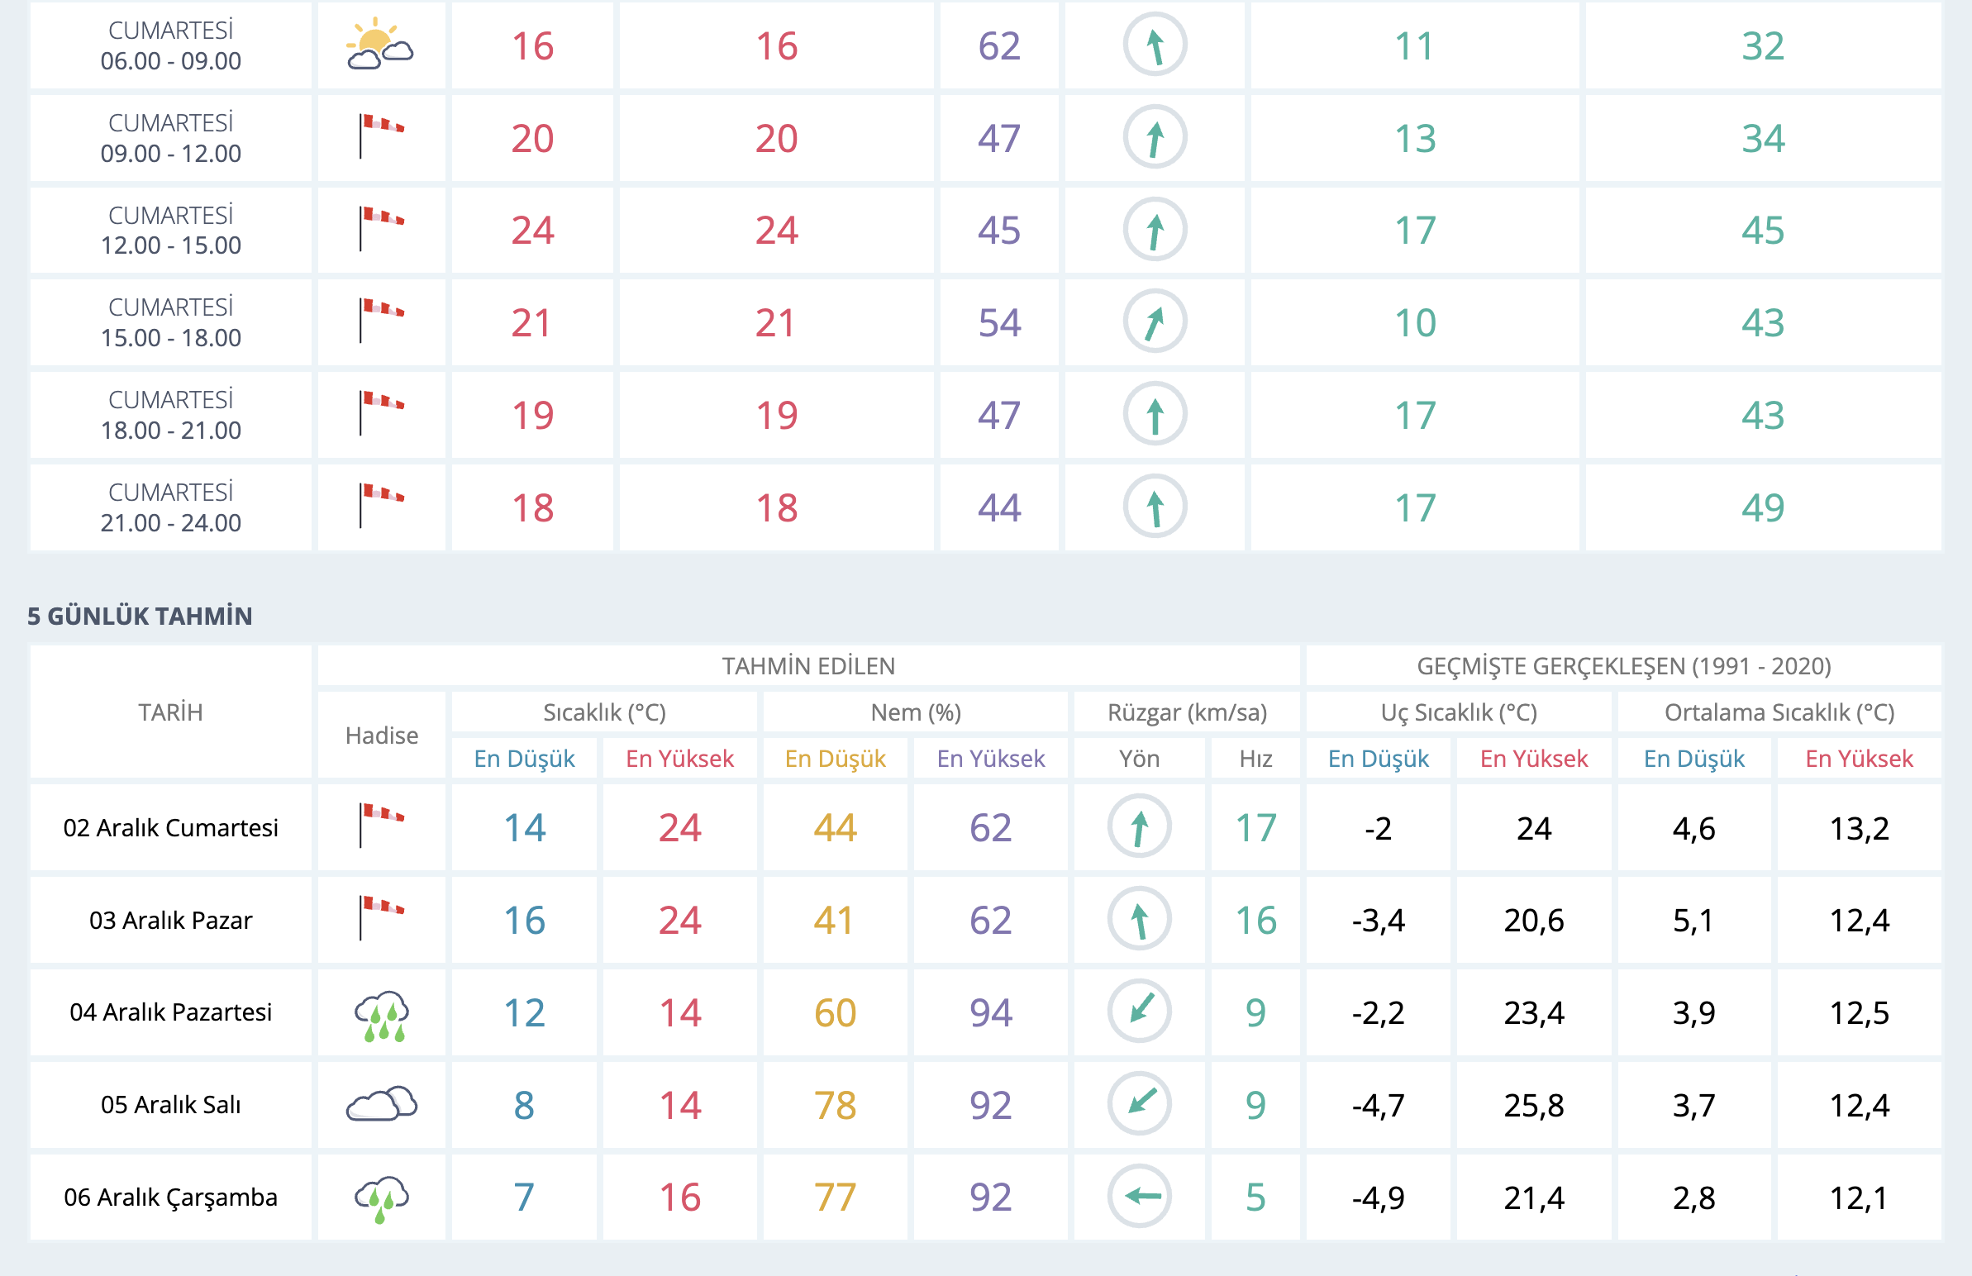1972x1276 pixels.
Task: Click the wind direction arrow for Cumartesi 15.00 - 18.00
Action: pos(1155,321)
